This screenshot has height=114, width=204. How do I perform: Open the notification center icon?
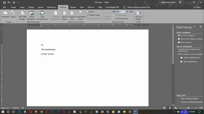click(199, 112)
